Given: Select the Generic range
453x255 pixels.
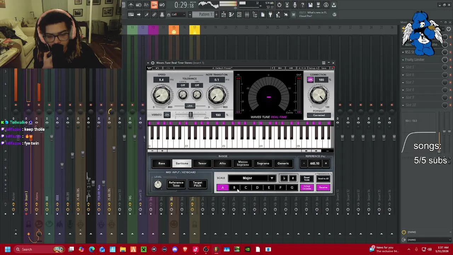Looking at the screenshot, I should coord(283,163).
